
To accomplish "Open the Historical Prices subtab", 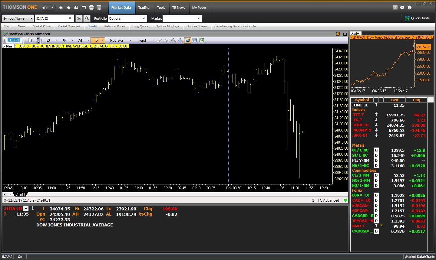I will pos(114,26).
